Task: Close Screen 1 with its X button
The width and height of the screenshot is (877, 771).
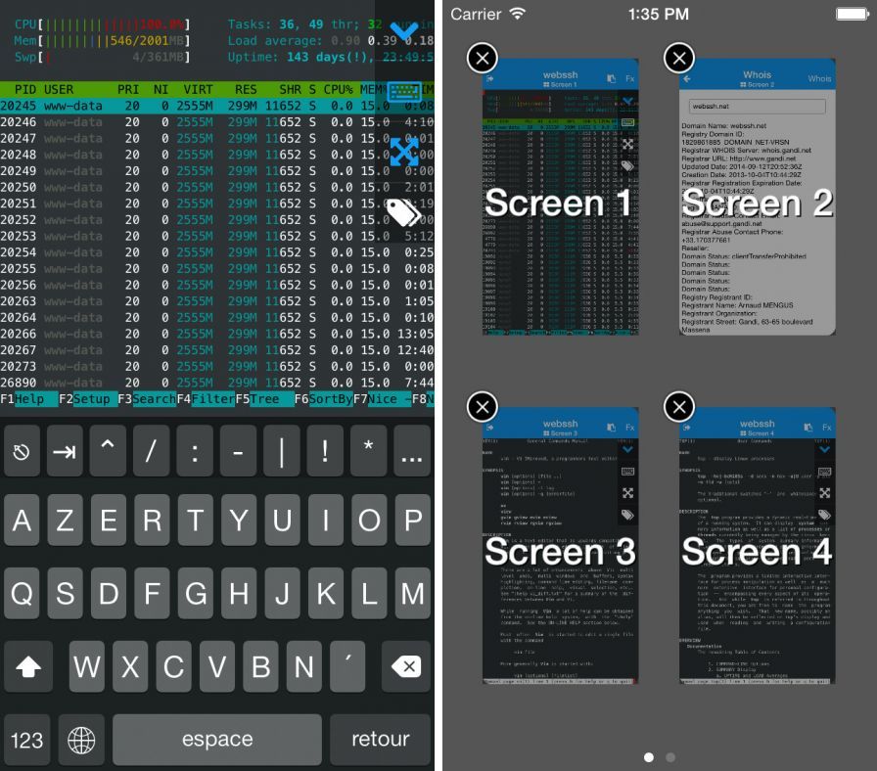Action: tap(482, 59)
